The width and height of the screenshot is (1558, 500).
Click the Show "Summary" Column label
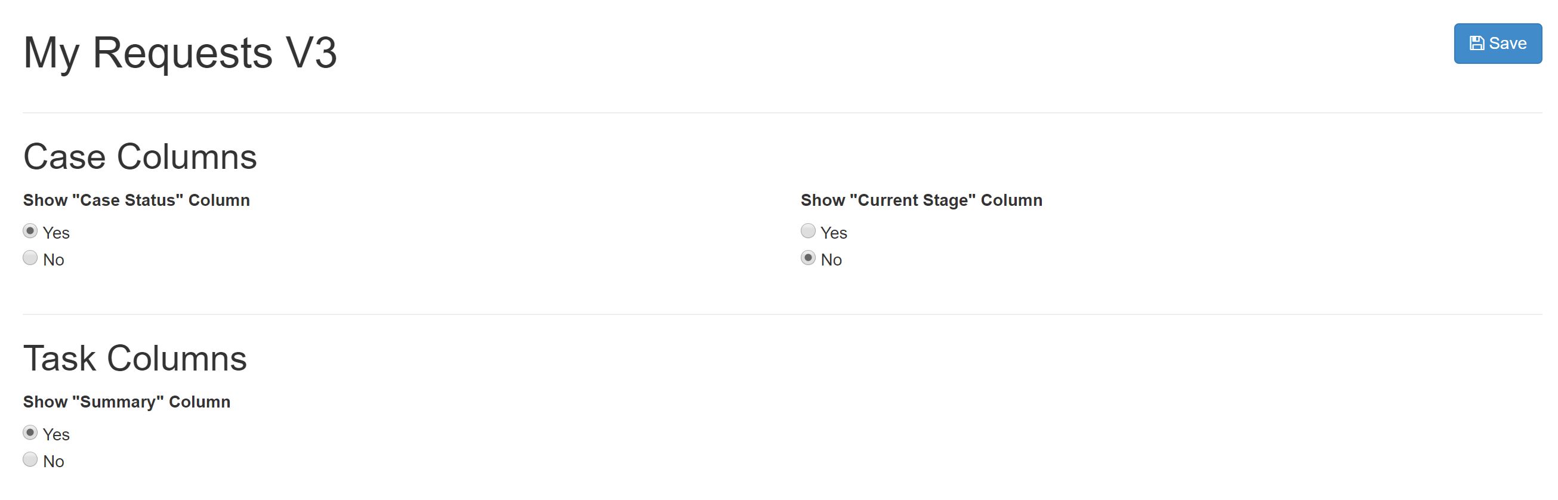coord(127,402)
